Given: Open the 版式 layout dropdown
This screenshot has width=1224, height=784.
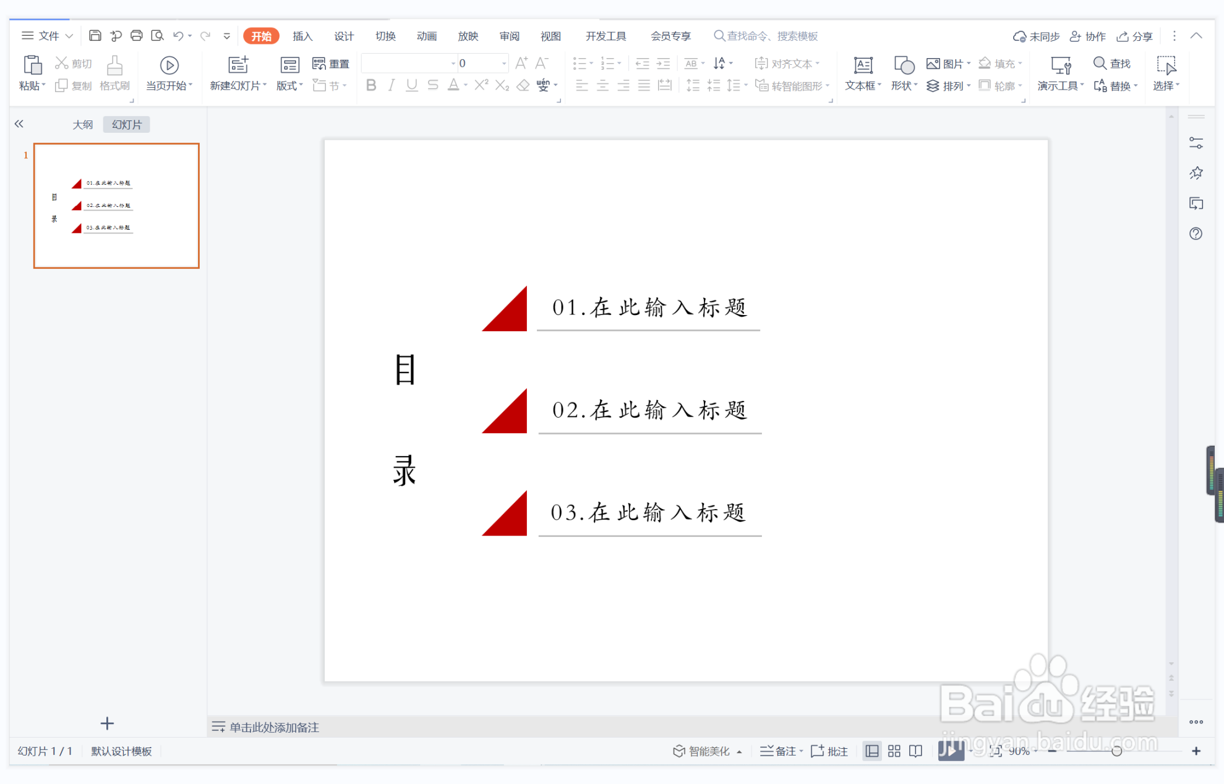Looking at the screenshot, I should tap(289, 85).
